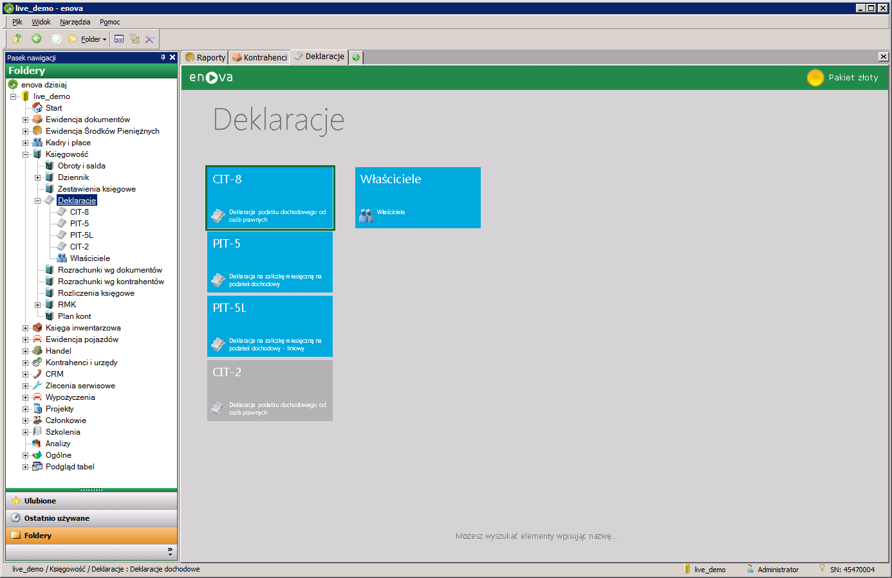Open the Plik menu

coord(17,22)
